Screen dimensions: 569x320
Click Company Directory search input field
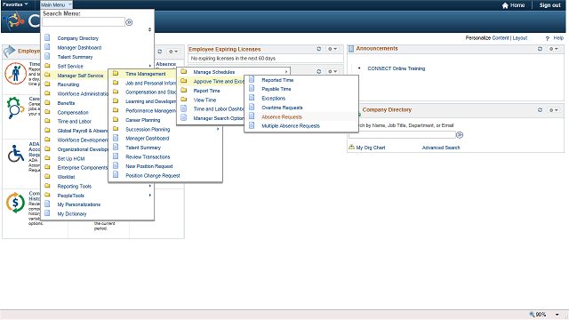pos(402,135)
